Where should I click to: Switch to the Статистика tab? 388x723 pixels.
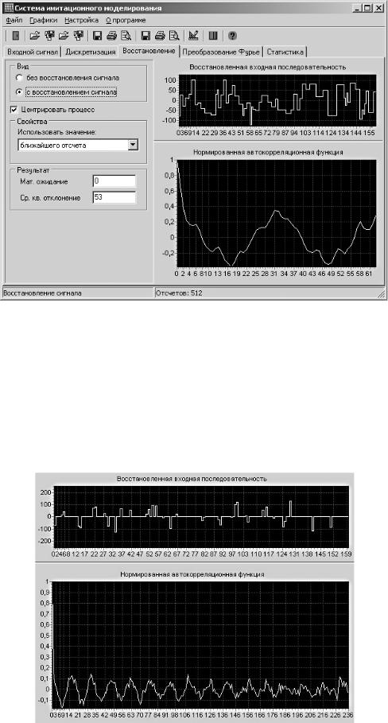285,52
